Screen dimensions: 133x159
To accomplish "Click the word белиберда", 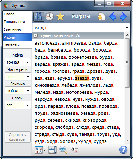I will (60, 50).
